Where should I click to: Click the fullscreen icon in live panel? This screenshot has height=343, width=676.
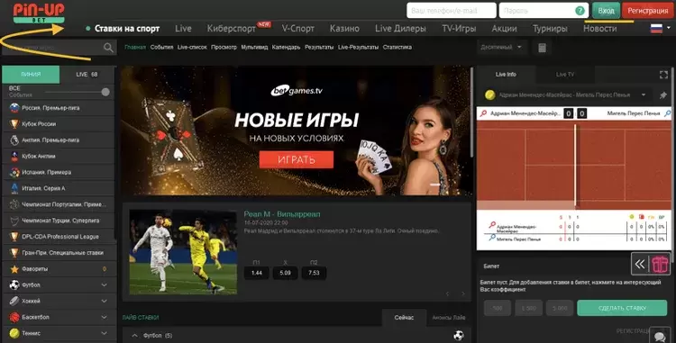tap(663, 75)
